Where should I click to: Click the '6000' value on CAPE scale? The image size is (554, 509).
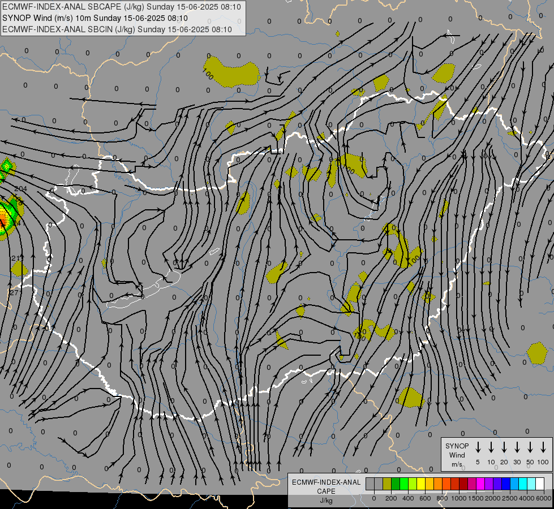pos(544,498)
